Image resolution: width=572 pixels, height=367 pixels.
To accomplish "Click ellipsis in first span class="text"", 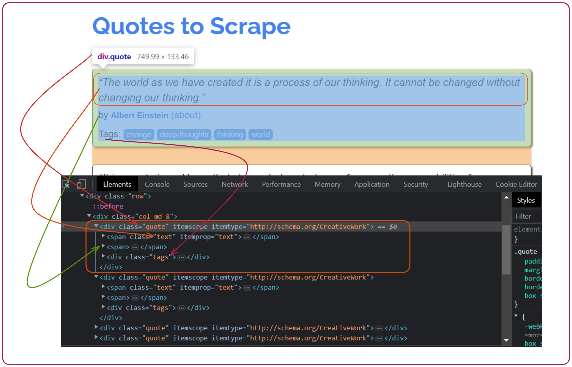I will tap(247, 237).
